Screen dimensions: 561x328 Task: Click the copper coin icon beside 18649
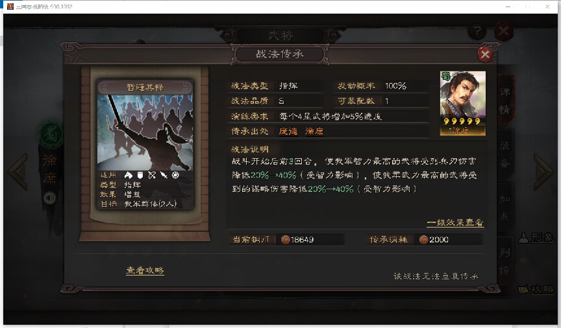pyautogui.click(x=285, y=240)
